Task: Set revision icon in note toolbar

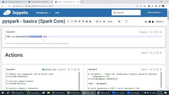Action: point(100,21)
